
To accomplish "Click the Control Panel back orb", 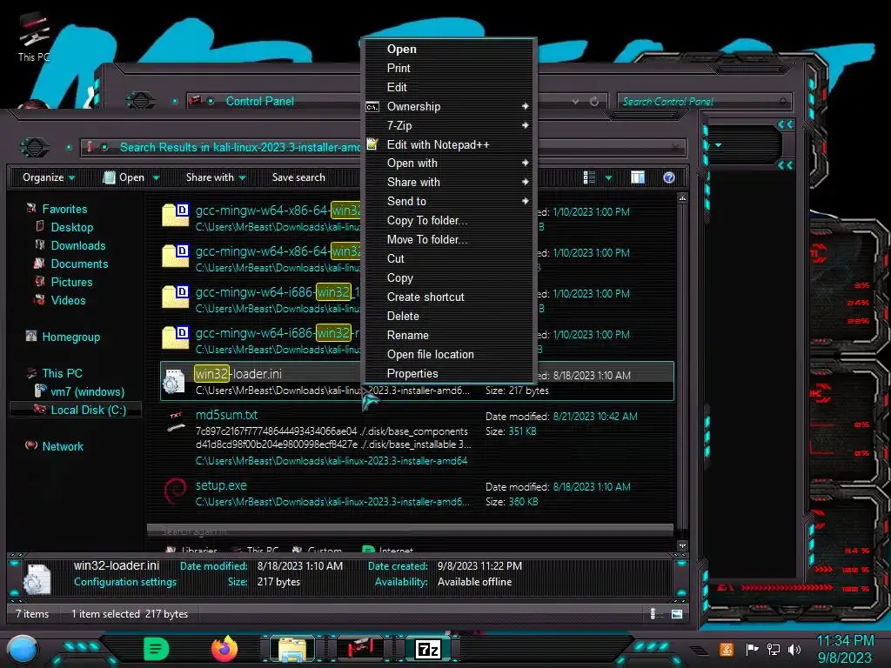I will tap(140, 101).
